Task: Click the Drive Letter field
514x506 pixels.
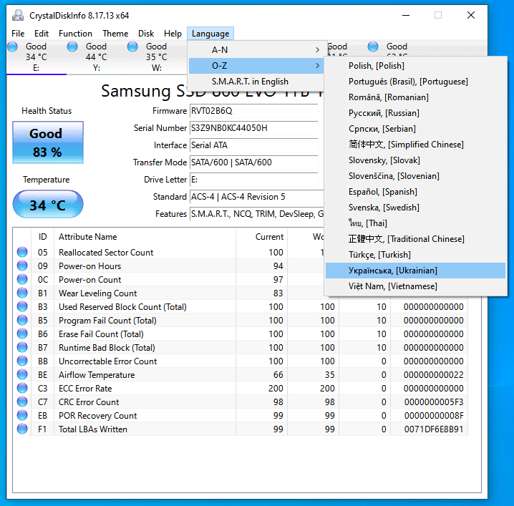Action: tap(254, 179)
